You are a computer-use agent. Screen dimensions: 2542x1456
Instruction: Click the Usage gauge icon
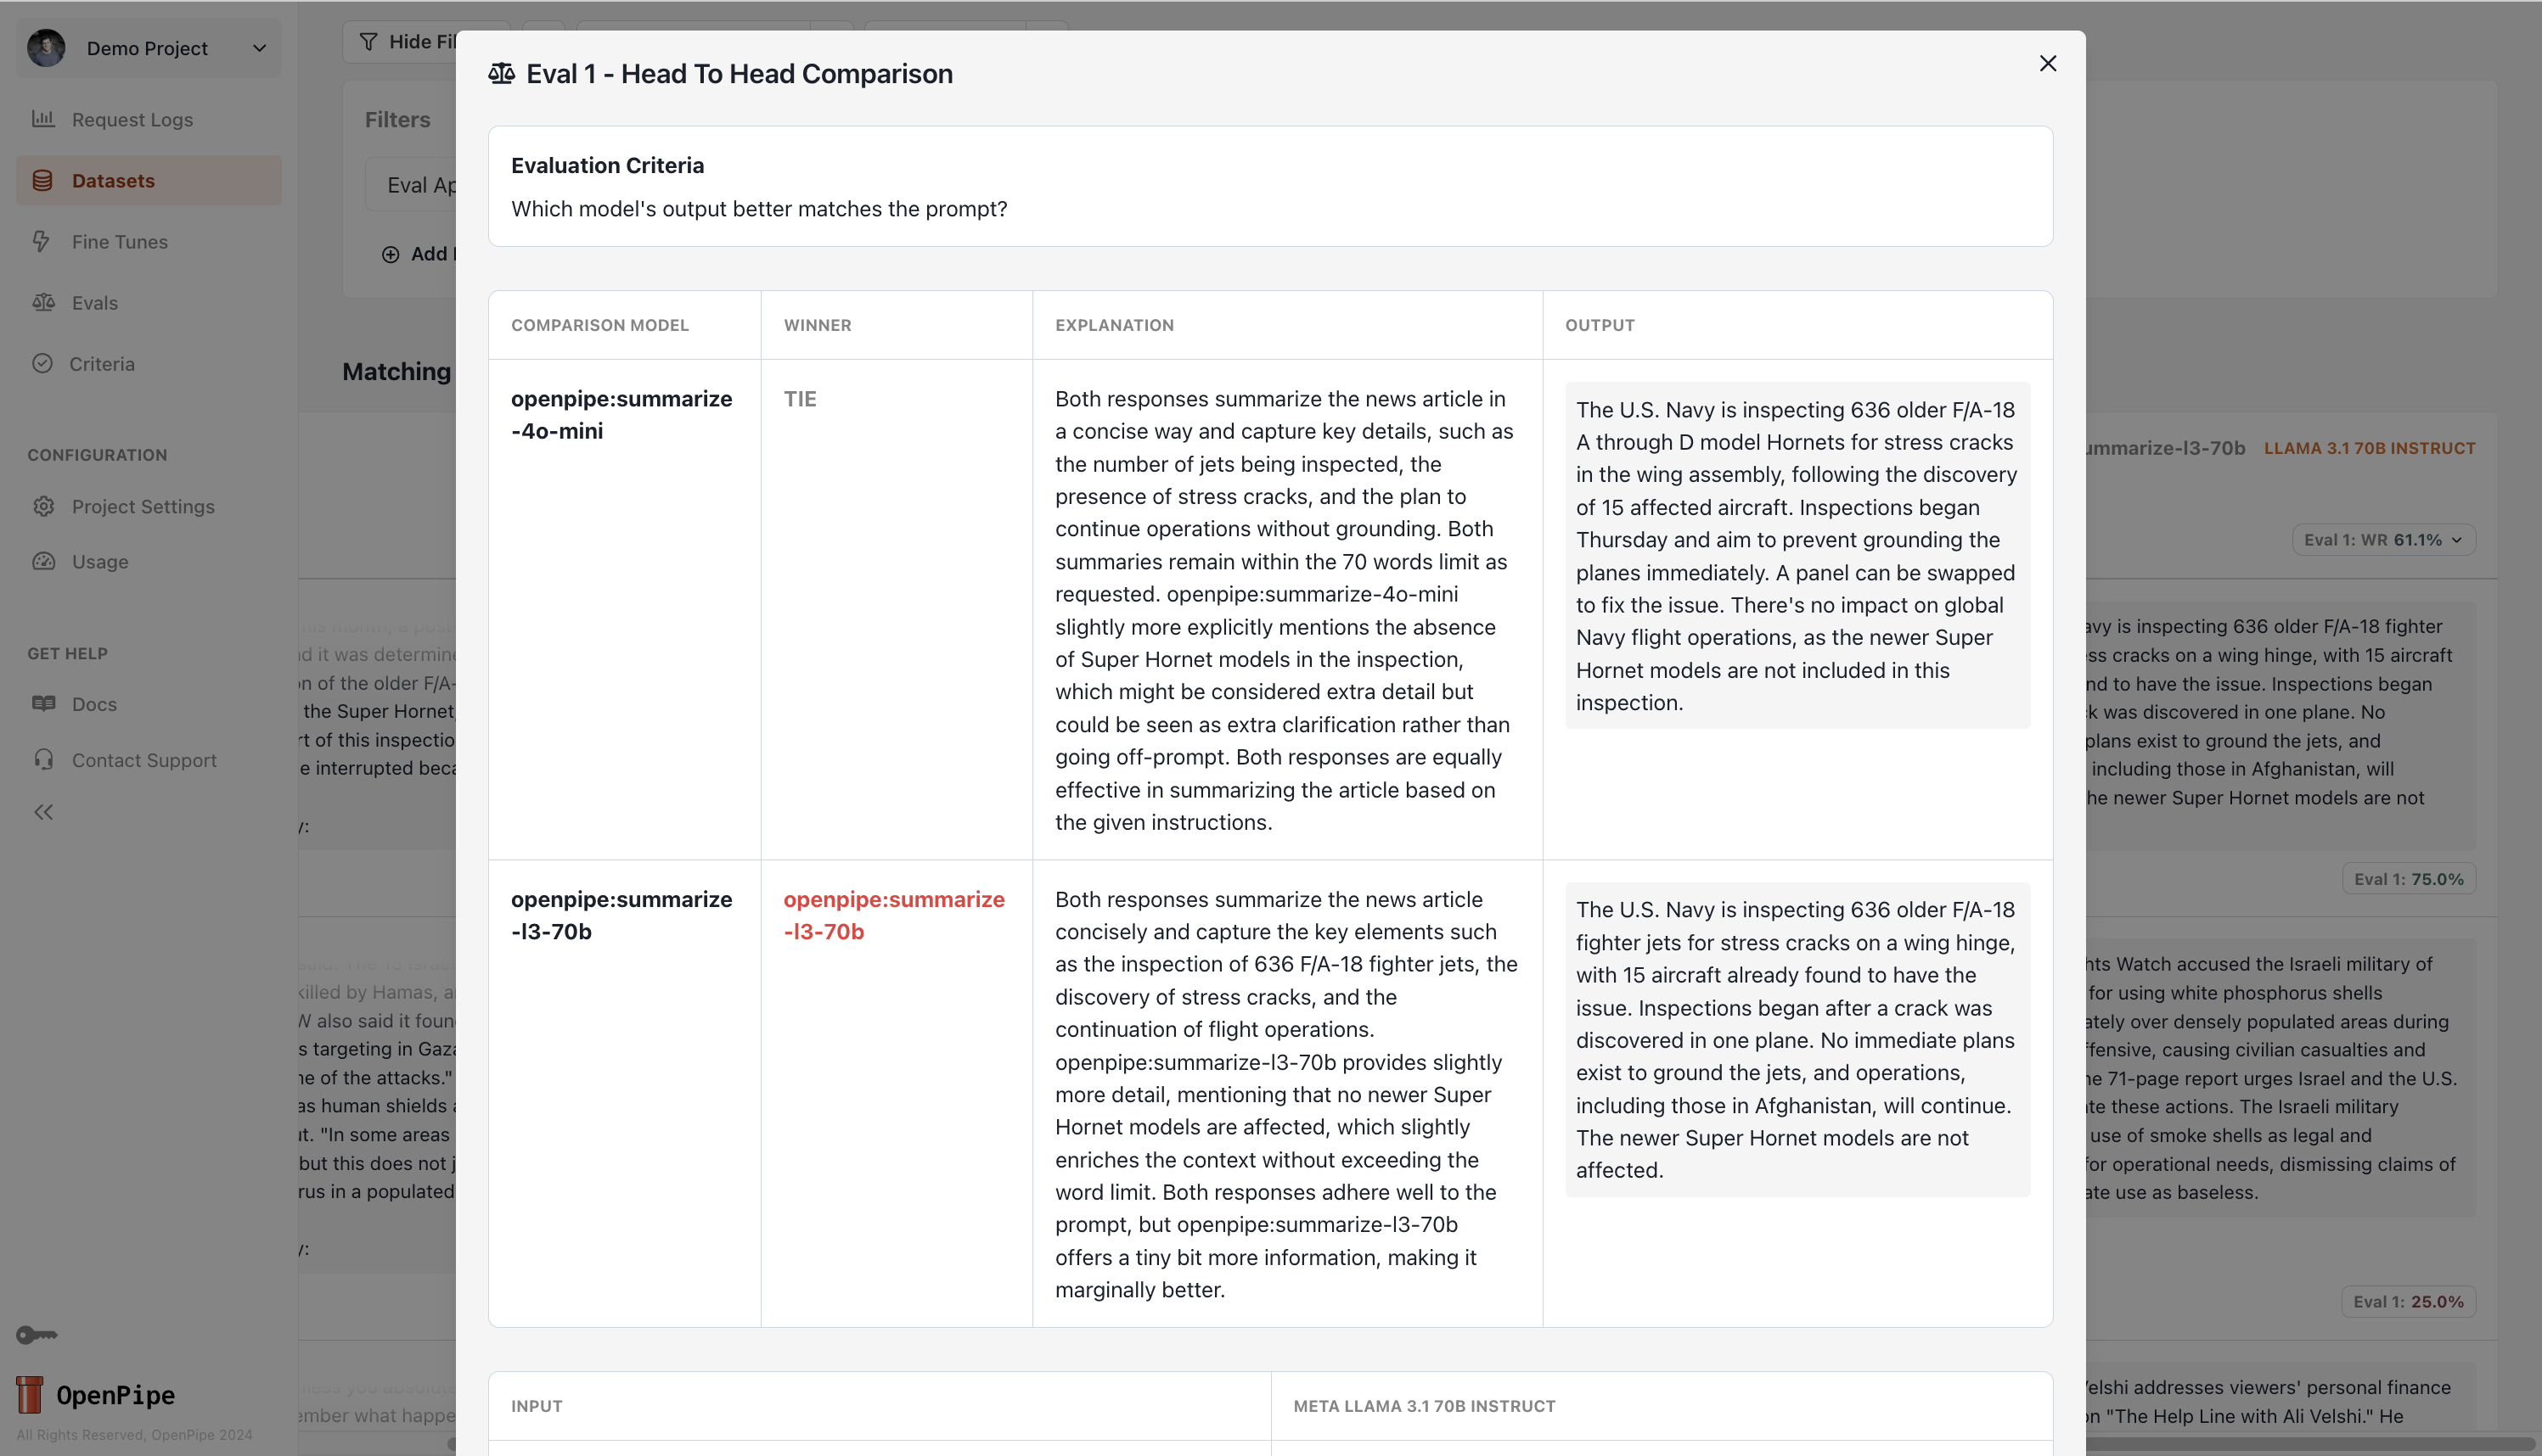tap(43, 561)
